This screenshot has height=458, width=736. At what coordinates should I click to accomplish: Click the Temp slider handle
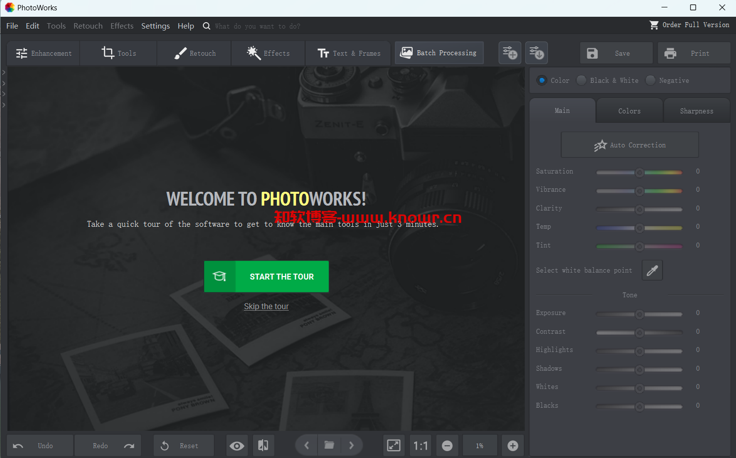[640, 228]
